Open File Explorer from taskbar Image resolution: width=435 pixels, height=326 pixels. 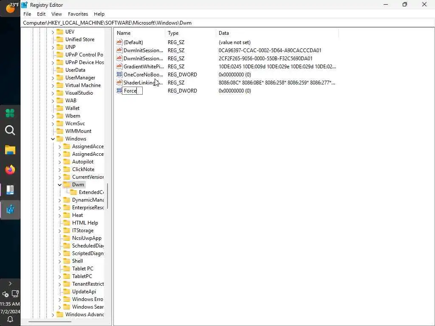pos(10,150)
